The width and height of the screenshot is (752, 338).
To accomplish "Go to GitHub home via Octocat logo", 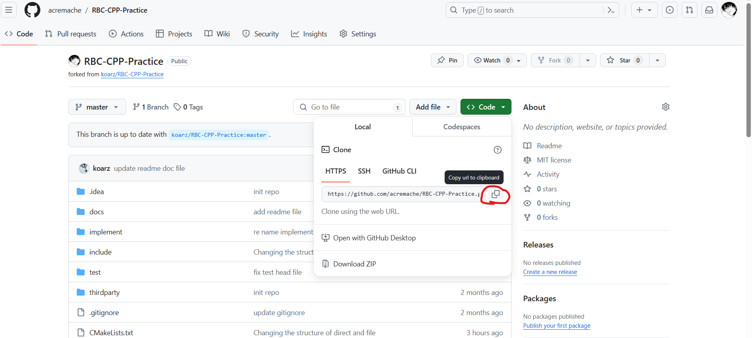I will click(x=32, y=10).
